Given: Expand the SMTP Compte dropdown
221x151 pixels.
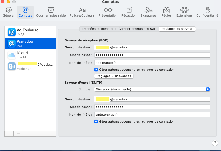Looking at the screenshot, I should [x=208, y=89].
